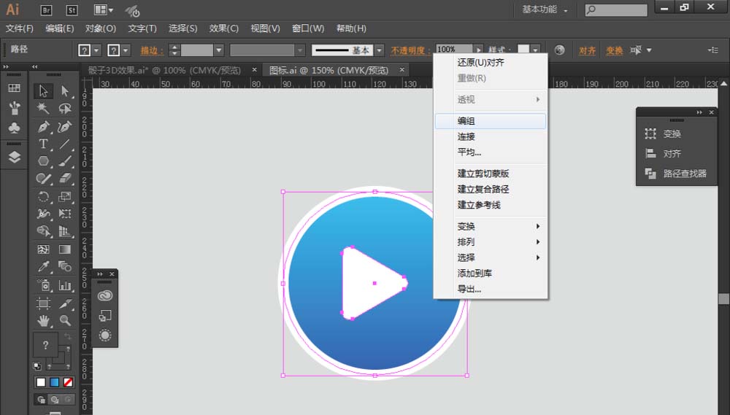
Task: Open the 基本 brush definition dropdown
Action: pyautogui.click(x=380, y=50)
